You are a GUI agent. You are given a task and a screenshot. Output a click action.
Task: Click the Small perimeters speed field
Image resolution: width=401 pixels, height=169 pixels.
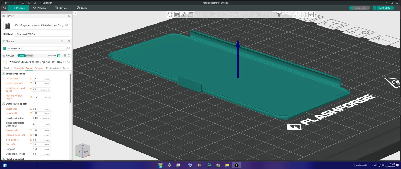(x=41, y=118)
